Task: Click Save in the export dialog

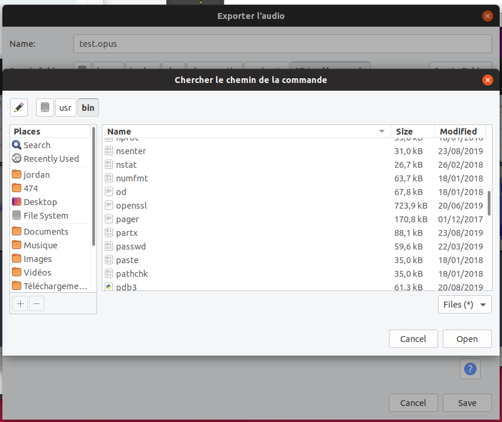Action: (466, 402)
